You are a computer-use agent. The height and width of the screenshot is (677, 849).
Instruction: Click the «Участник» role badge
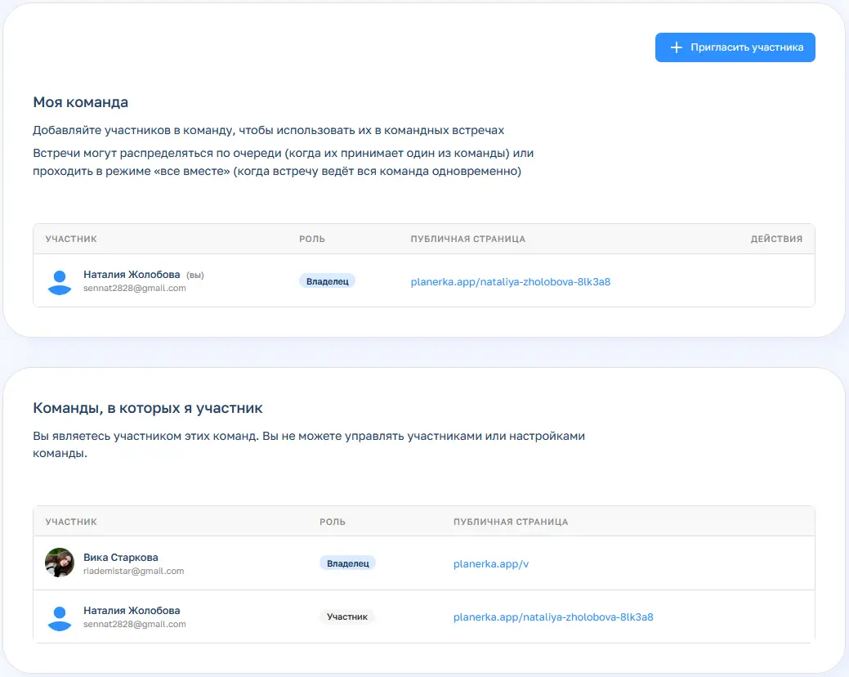(x=346, y=617)
